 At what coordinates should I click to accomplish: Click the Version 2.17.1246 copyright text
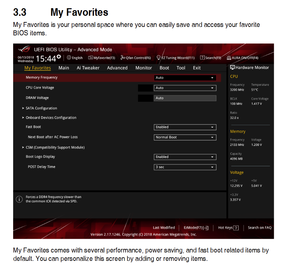(x=143, y=234)
